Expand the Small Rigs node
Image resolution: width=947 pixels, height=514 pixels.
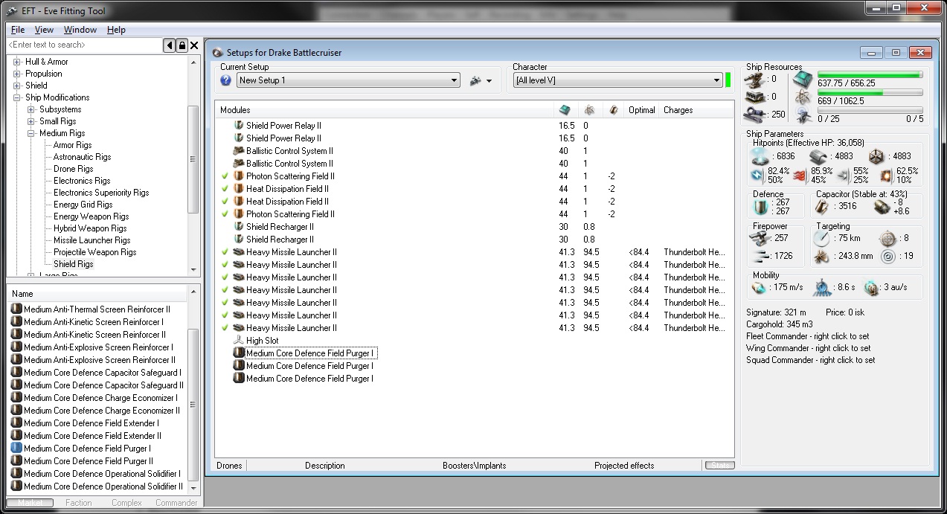pos(31,121)
